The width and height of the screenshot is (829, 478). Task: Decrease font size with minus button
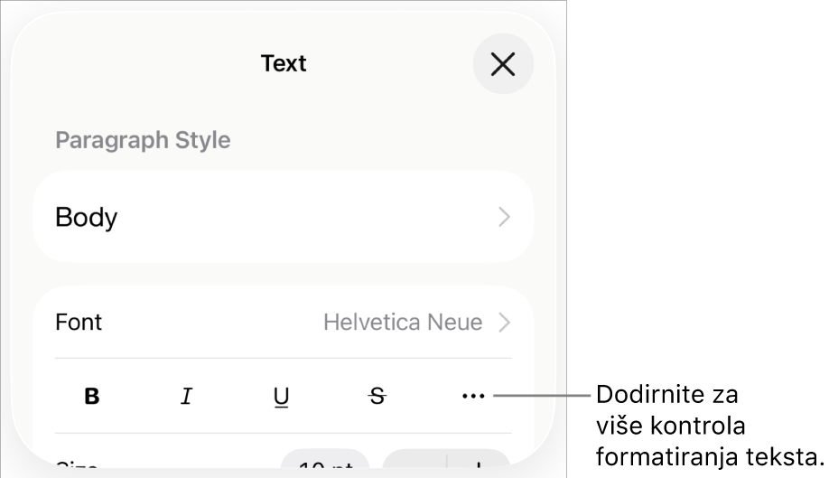(x=414, y=466)
